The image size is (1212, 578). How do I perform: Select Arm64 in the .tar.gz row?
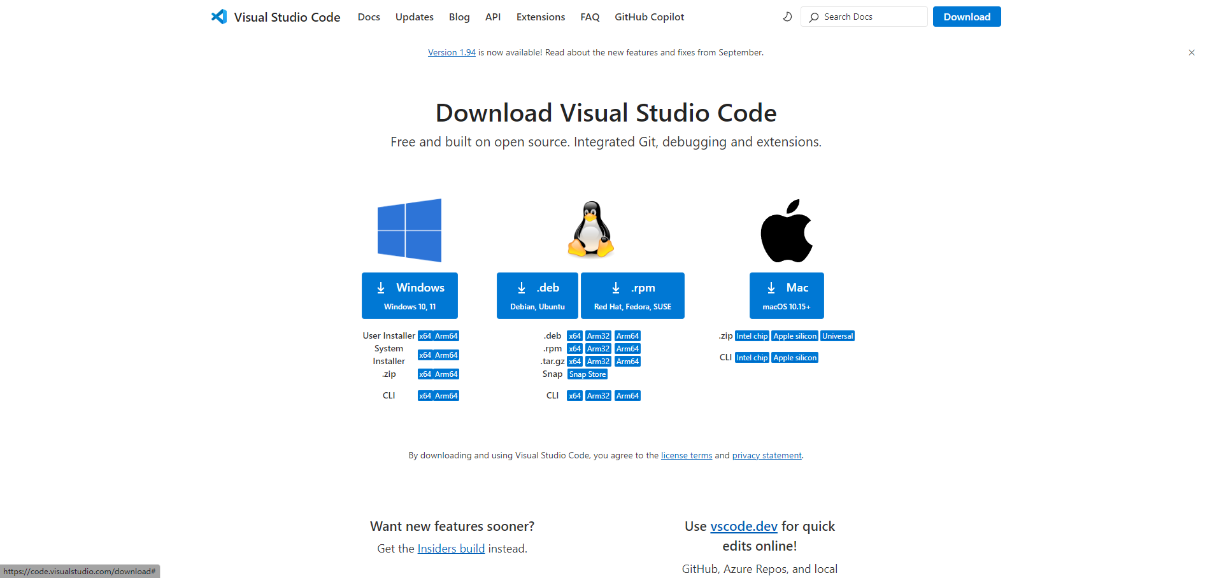[627, 362]
